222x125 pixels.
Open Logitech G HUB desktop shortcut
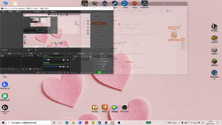(5, 109)
